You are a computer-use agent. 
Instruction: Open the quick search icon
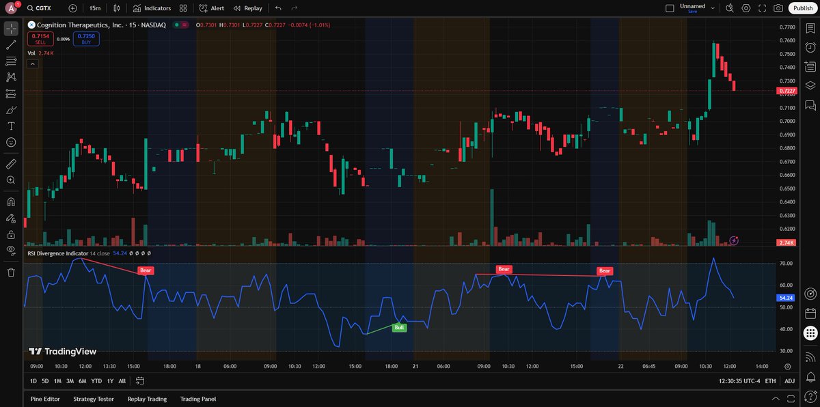[x=730, y=8]
